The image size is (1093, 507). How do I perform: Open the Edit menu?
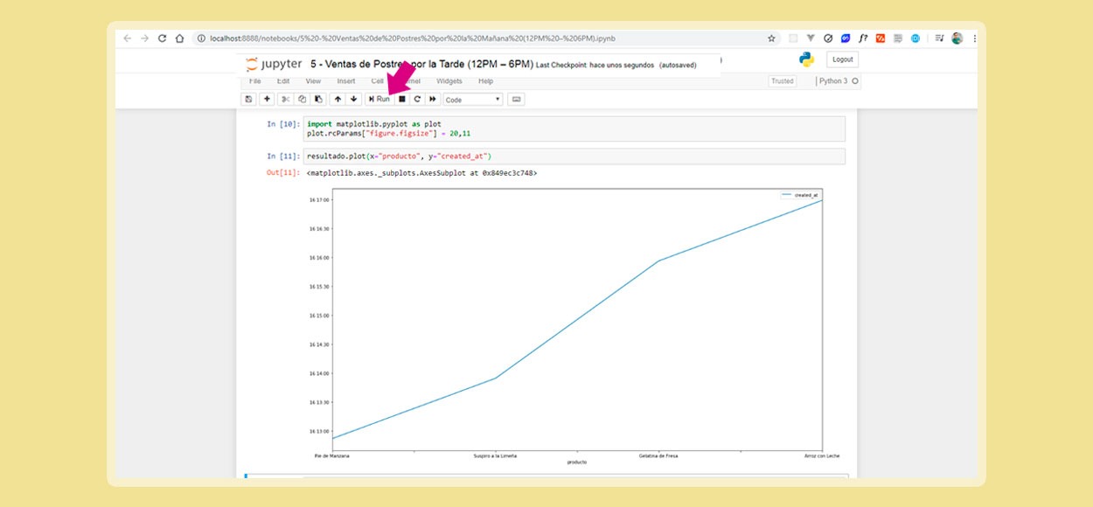click(x=283, y=81)
